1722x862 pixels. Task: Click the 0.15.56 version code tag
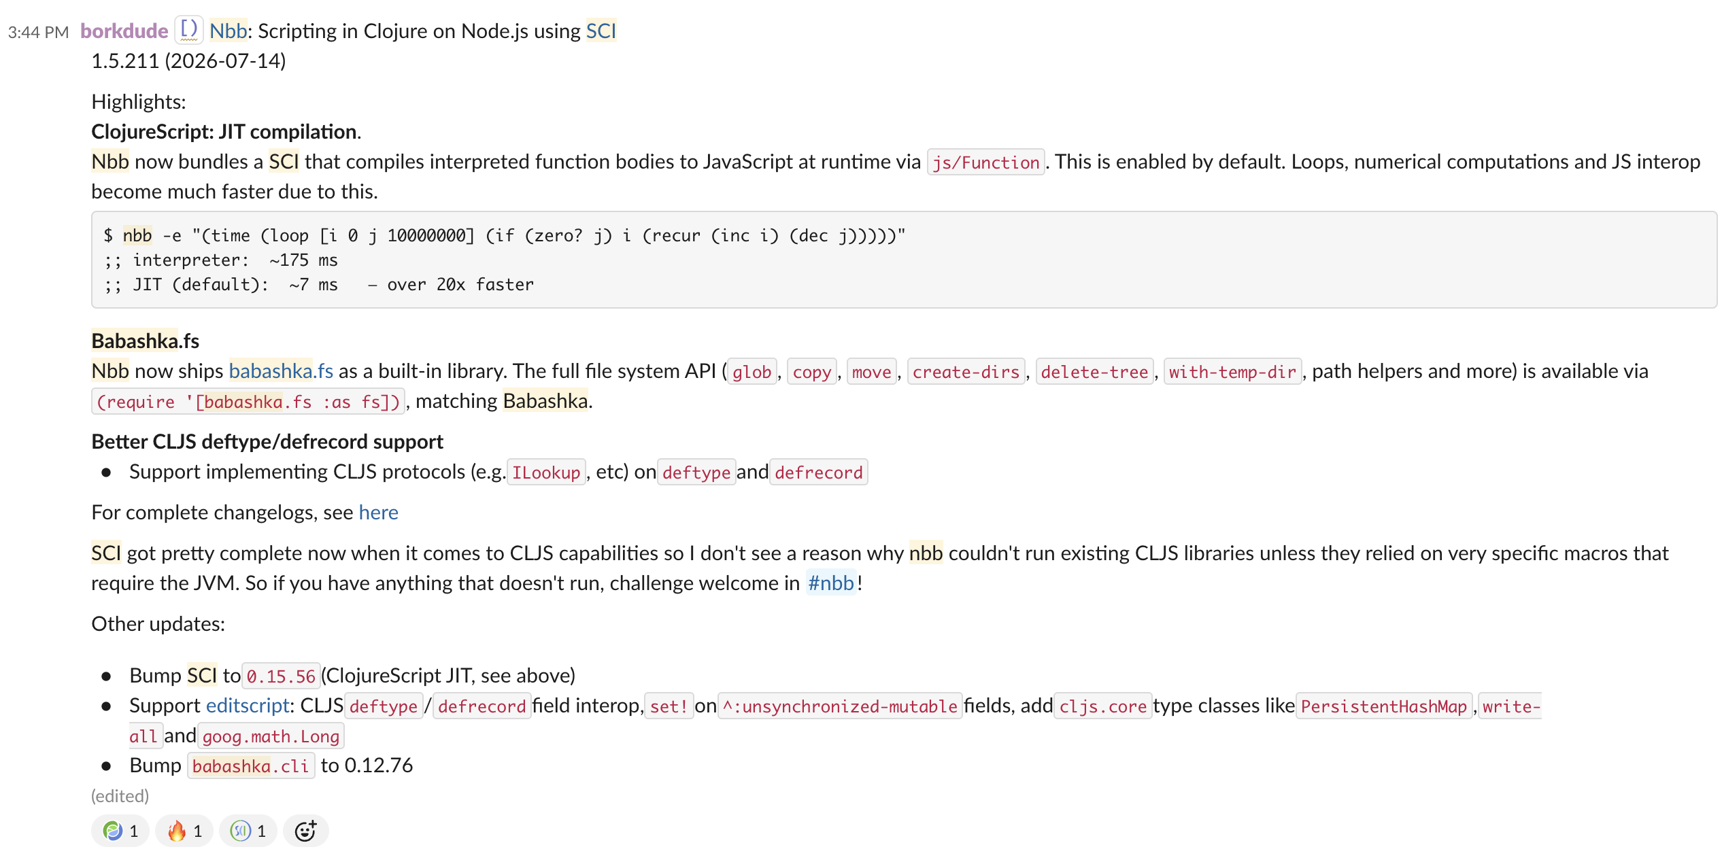click(x=281, y=676)
